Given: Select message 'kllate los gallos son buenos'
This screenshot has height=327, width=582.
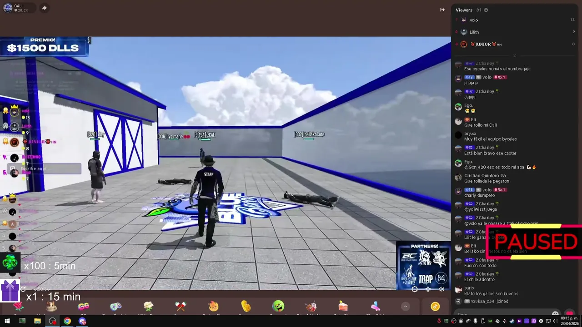Looking at the screenshot, I should 491,294.
